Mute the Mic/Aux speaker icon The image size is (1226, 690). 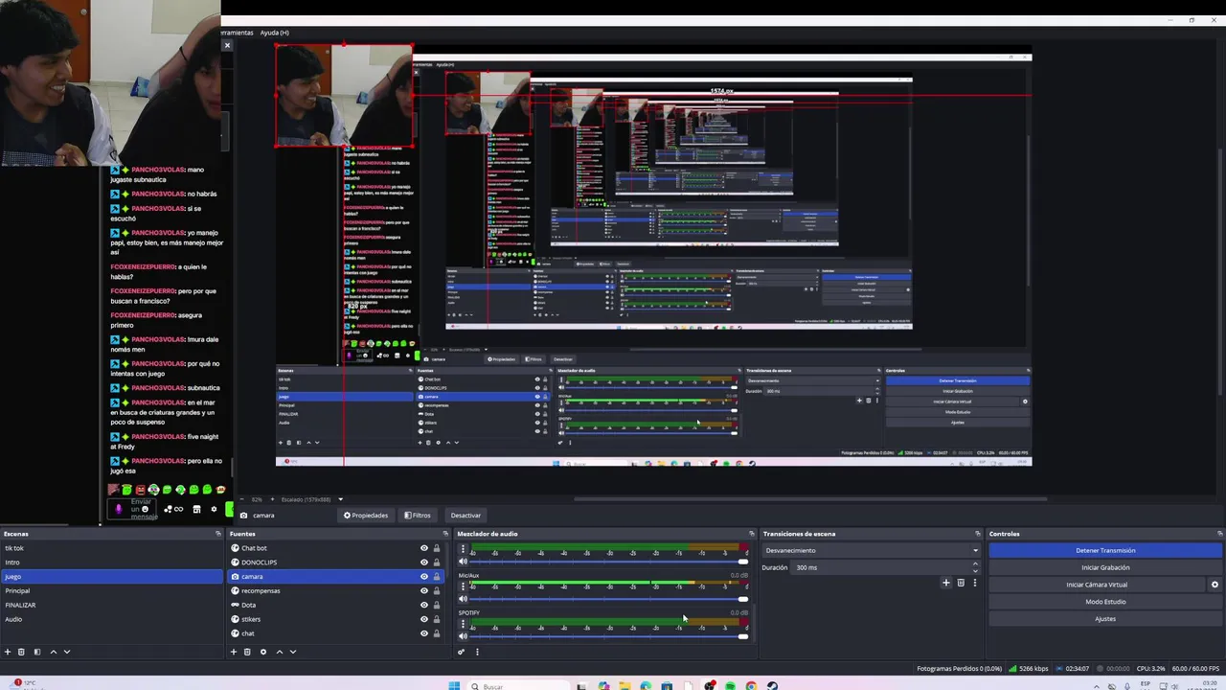[x=463, y=599]
